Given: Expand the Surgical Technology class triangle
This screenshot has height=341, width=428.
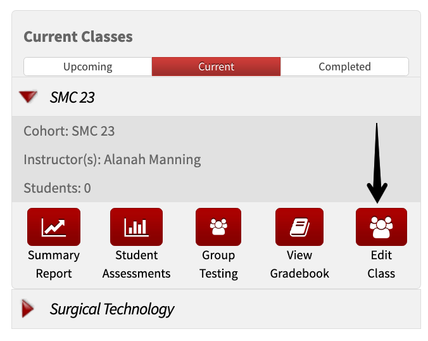Looking at the screenshot, I should [28, 309].
